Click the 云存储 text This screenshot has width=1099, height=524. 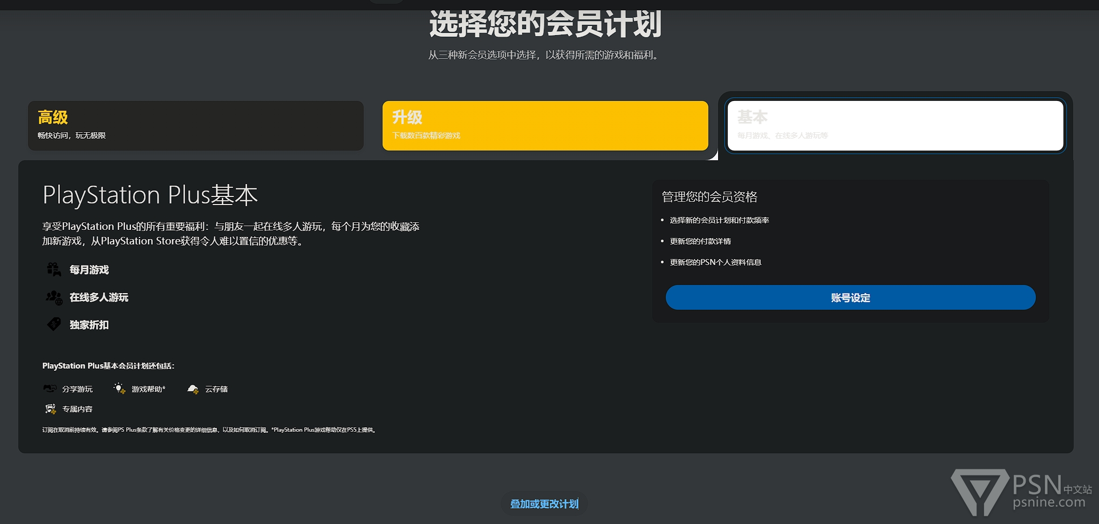[216, 389]
